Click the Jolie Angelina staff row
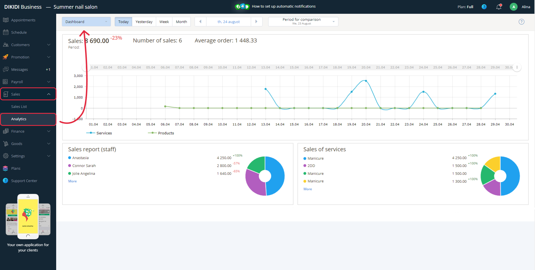 155,174
